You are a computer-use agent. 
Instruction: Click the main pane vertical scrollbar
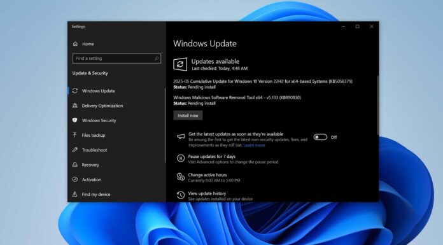(377, 105)
